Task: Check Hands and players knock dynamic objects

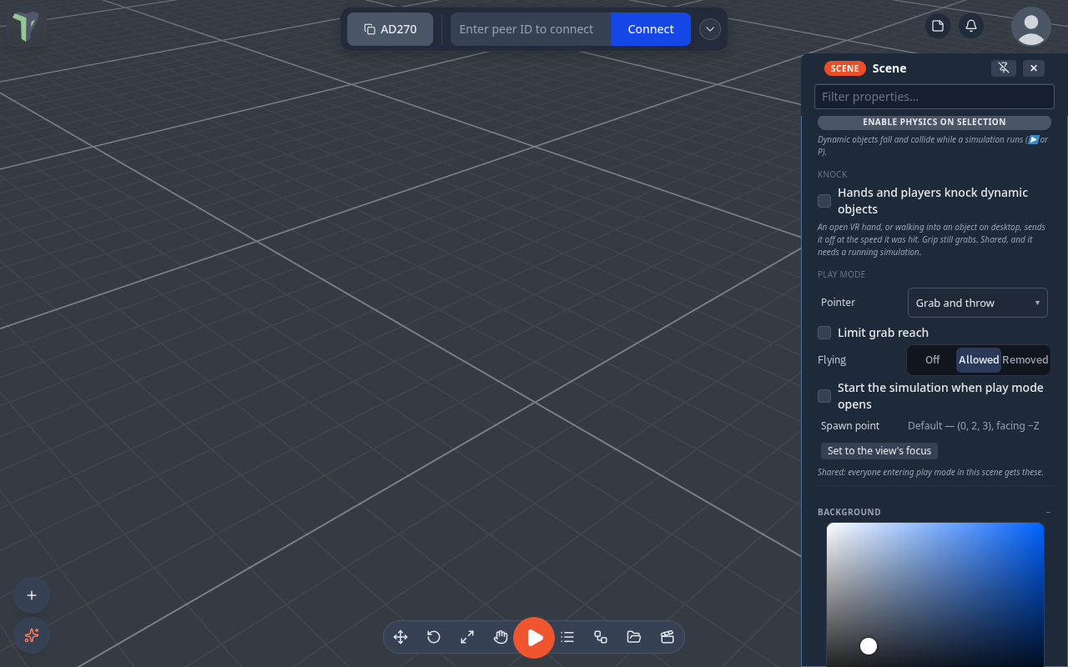Action: point(824,201)
